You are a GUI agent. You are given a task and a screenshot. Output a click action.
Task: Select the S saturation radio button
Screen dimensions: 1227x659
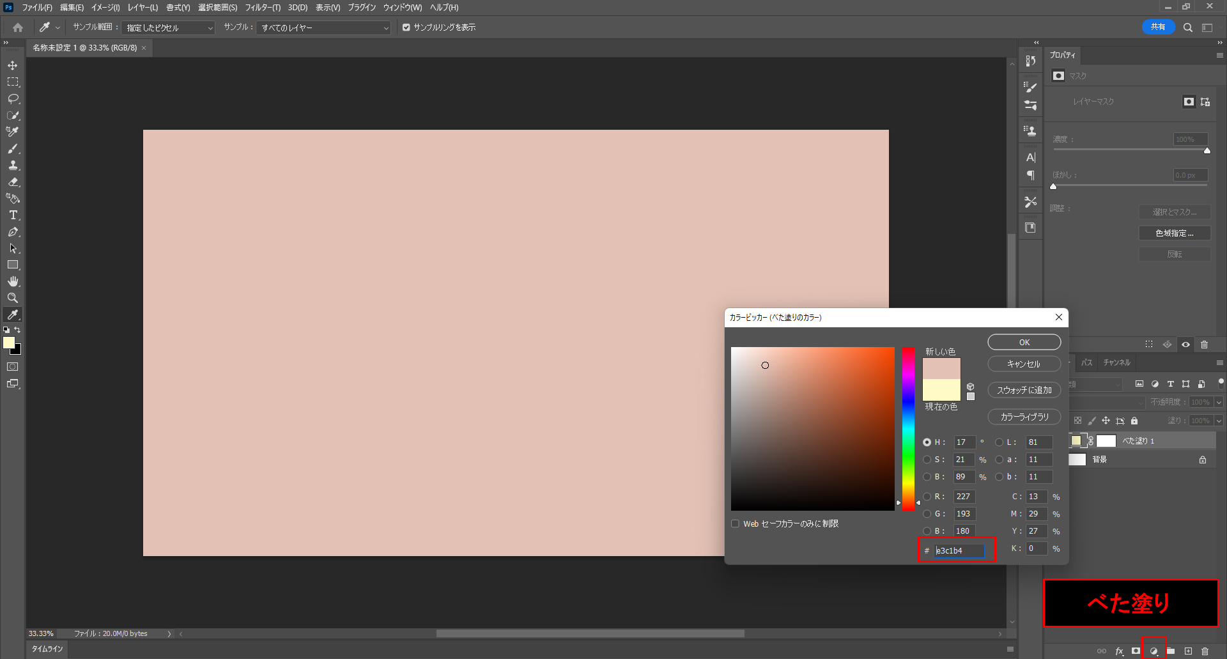(927, 460)
